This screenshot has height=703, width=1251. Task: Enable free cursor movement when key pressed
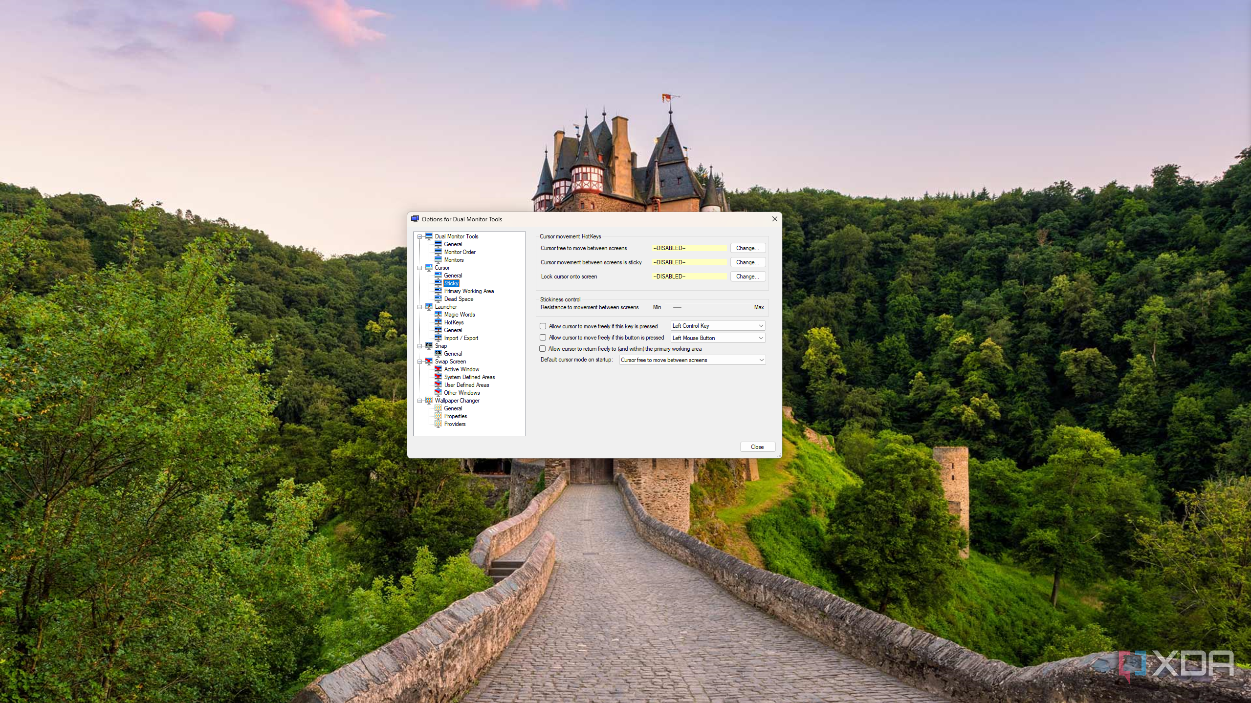(x=543, y=326)
